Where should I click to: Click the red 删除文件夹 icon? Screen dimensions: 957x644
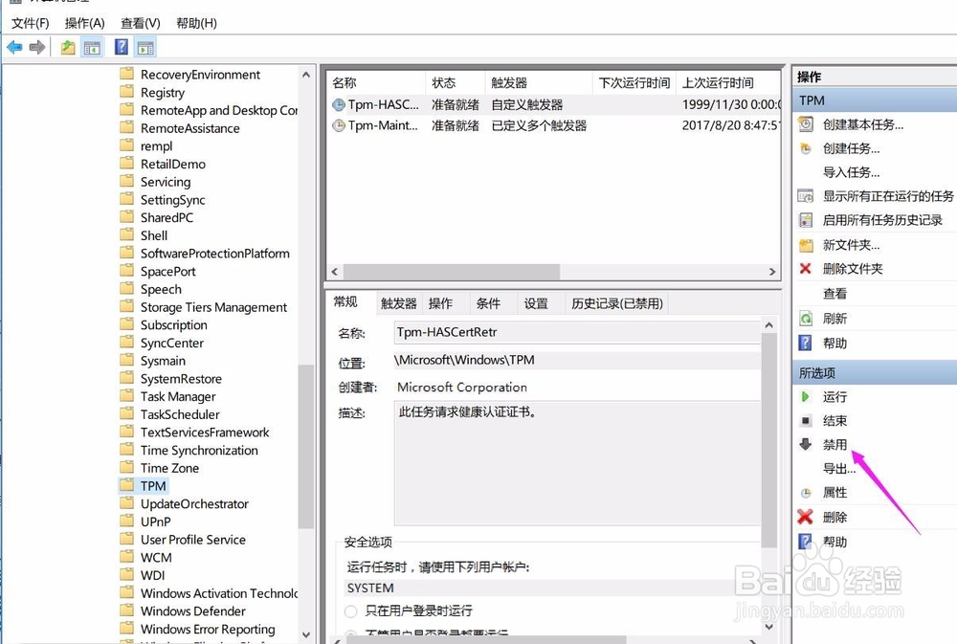coord(807,269)
